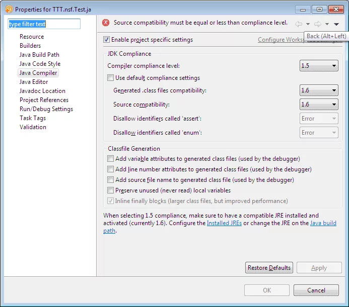This screenshot has width=349, height=307.
Task: Open Source compatibility dropdown
Action: coord(319,105)
